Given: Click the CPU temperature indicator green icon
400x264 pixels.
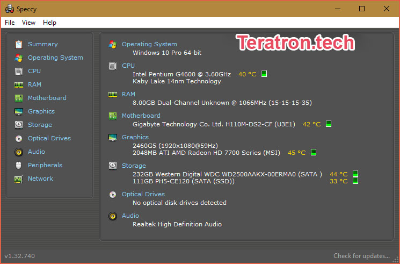Looking at the screenshot, I should (264, 74).
